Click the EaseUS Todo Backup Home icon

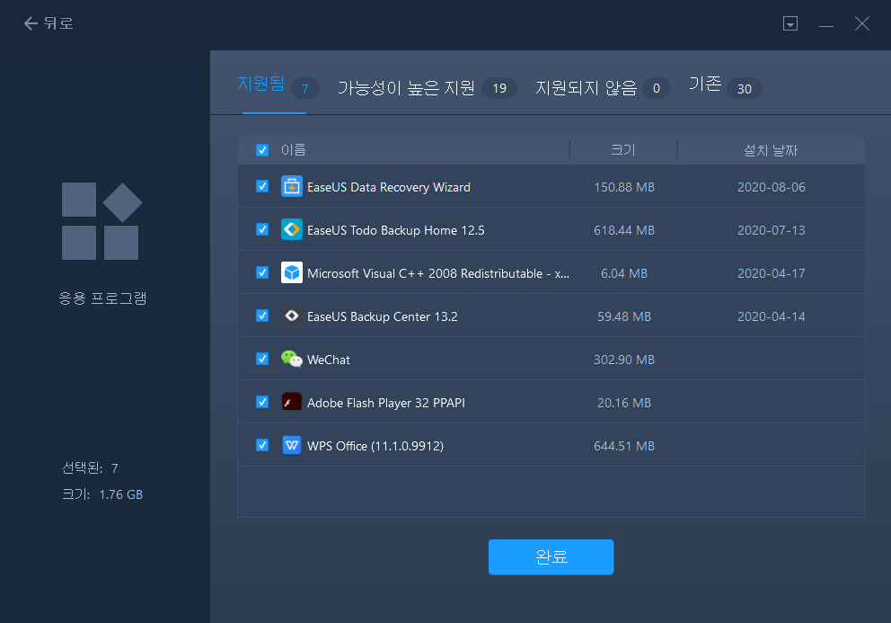(x=290, y=229)
